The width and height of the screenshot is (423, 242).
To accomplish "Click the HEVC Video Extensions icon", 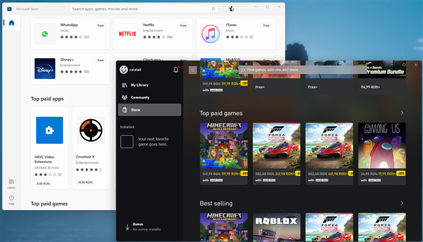I will (50, 130).
